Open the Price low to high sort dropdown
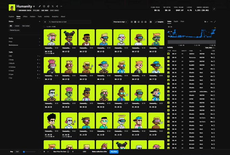This screenshot has height=155, width=230. (120, 22)
